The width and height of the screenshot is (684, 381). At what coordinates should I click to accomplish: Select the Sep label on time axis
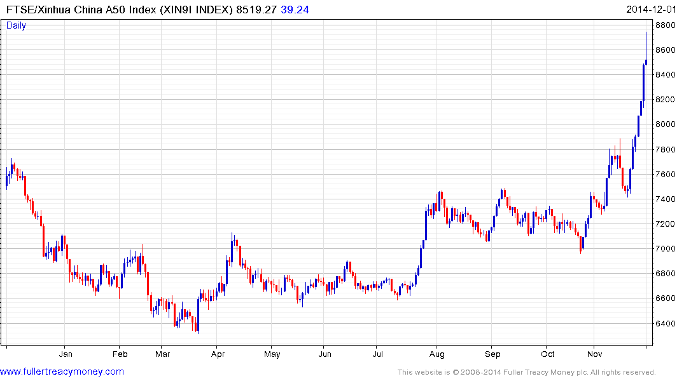tap(492, 354)
